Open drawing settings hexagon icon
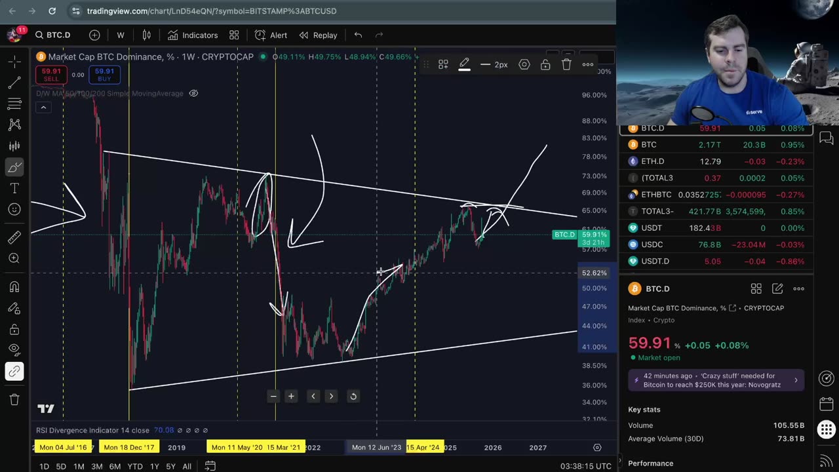Screen dimensions: 839x472 coord(524,64)
